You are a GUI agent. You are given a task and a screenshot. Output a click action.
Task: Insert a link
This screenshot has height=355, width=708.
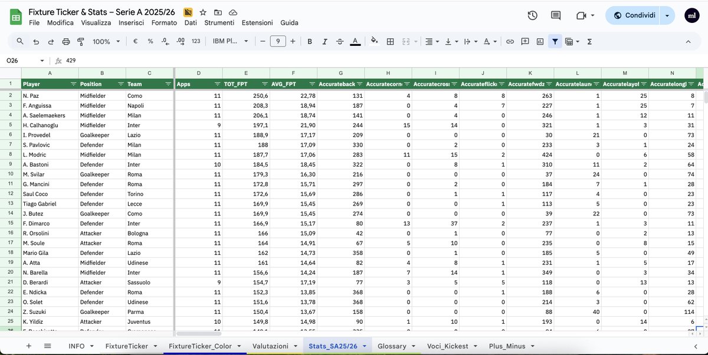tap(510, 41)
